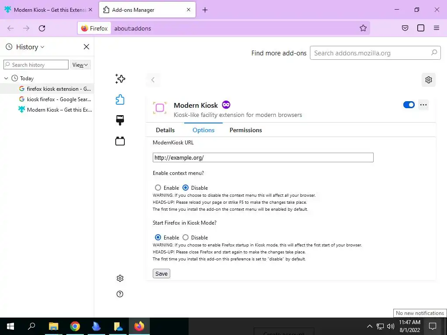Bookmark this page with the star
Screen dimensions: 447x335
click(x=363, y=28)
